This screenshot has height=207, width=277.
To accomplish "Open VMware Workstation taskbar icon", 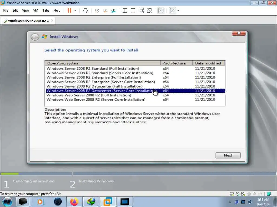I will tap(108, 202).
